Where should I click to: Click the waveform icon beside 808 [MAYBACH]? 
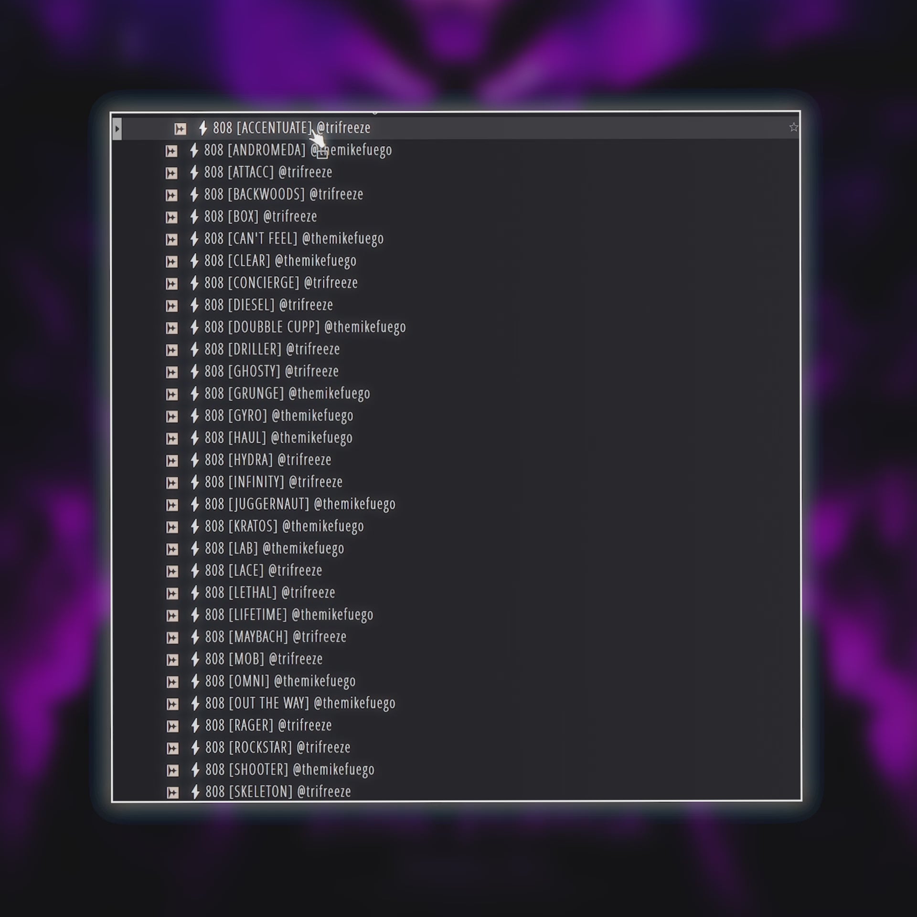[x=172, y=638]
